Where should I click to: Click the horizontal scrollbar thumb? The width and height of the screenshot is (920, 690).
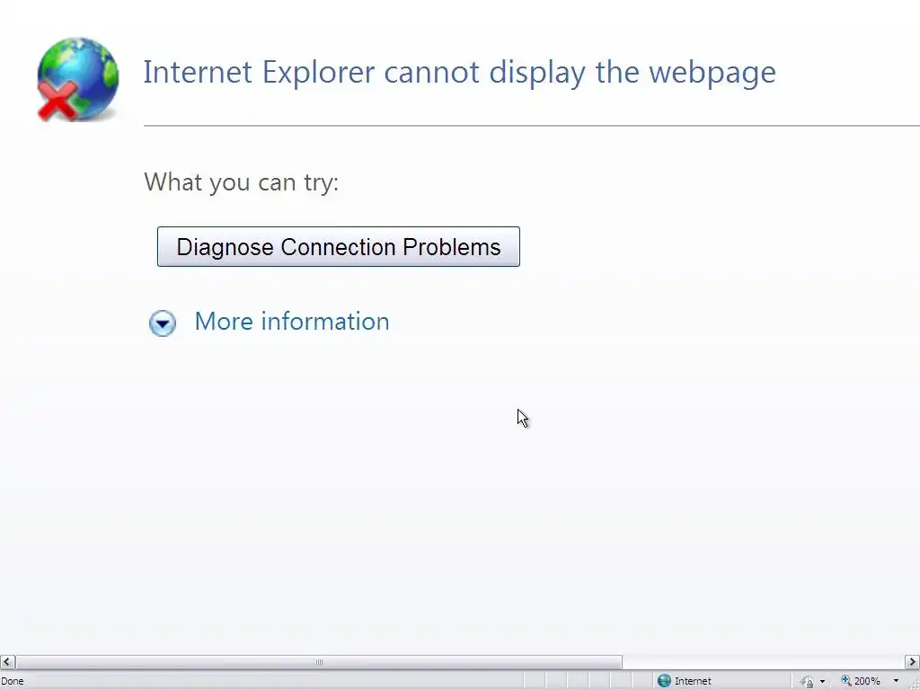coord(319,662)
